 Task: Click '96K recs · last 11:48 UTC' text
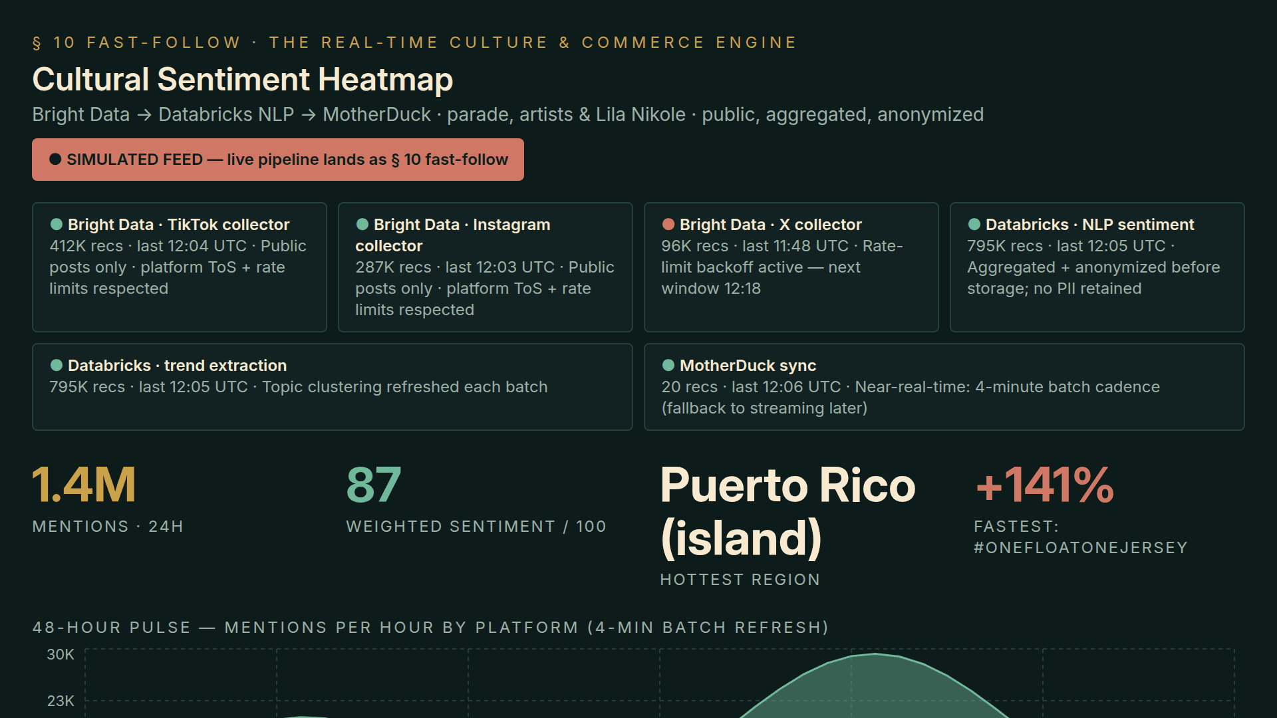pos(755,246)
